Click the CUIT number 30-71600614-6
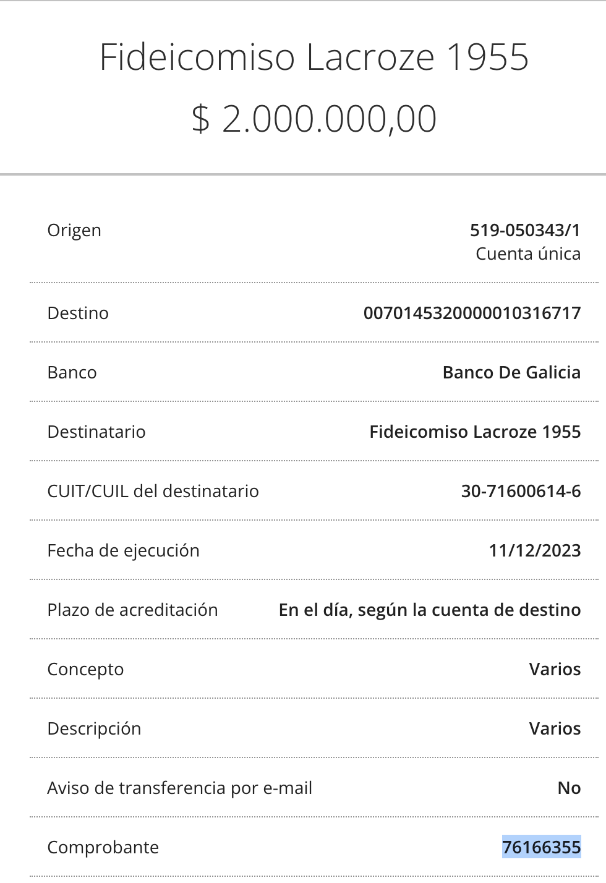The width and height of the screenshot is (606, 883). pos(521,491)
